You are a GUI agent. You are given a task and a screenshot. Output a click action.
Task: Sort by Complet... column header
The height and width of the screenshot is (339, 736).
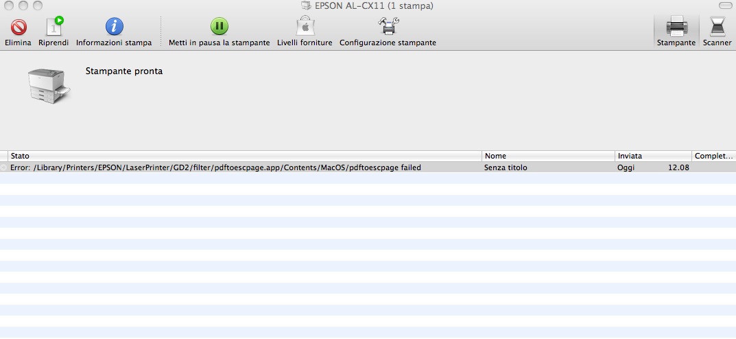click(713, 156)
